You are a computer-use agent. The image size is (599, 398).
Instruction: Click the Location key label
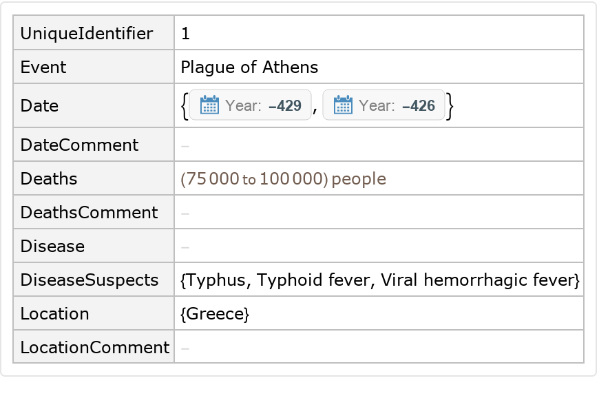54,314
